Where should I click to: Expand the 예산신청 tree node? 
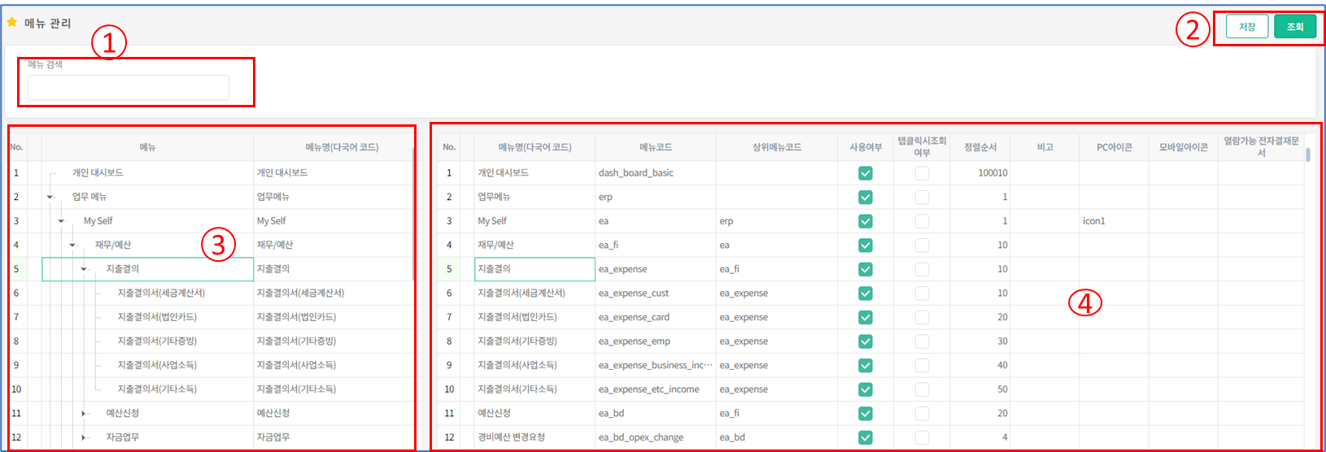(x=84, y=414)
